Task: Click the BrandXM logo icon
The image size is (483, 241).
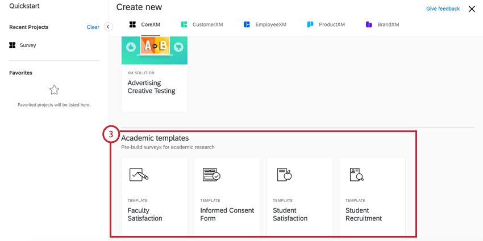Action: (369, 25)
